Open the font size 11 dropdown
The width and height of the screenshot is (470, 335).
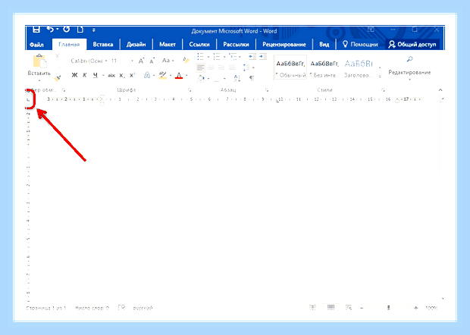(132, 61)
